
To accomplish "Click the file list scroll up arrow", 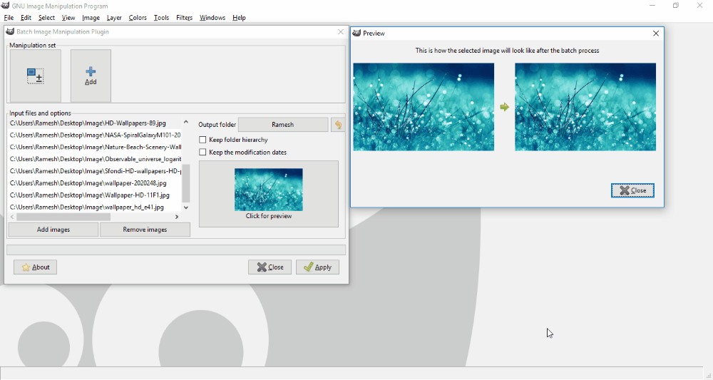I will (185, 122).
